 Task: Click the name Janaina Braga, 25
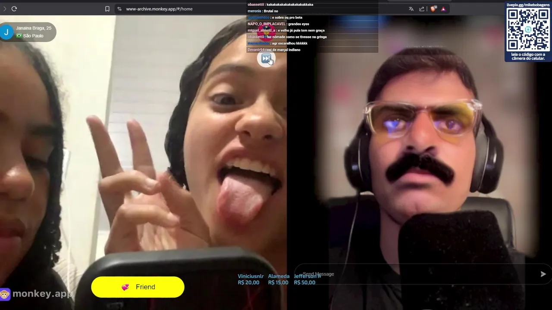coord(34,28)
